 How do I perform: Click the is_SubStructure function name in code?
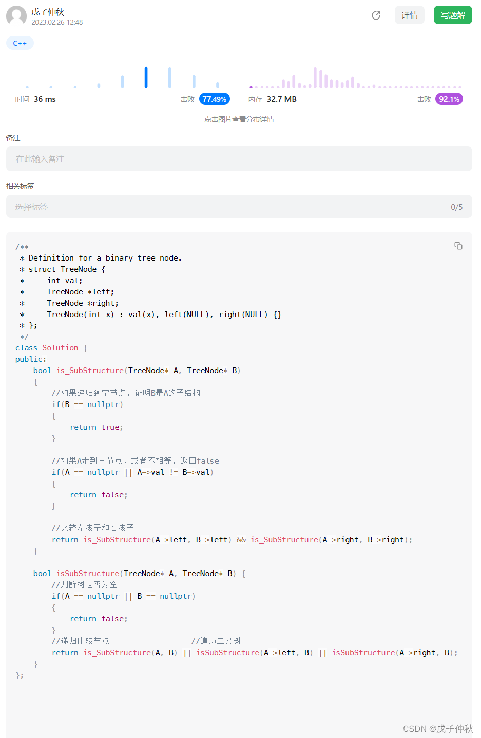pos(90,371)
